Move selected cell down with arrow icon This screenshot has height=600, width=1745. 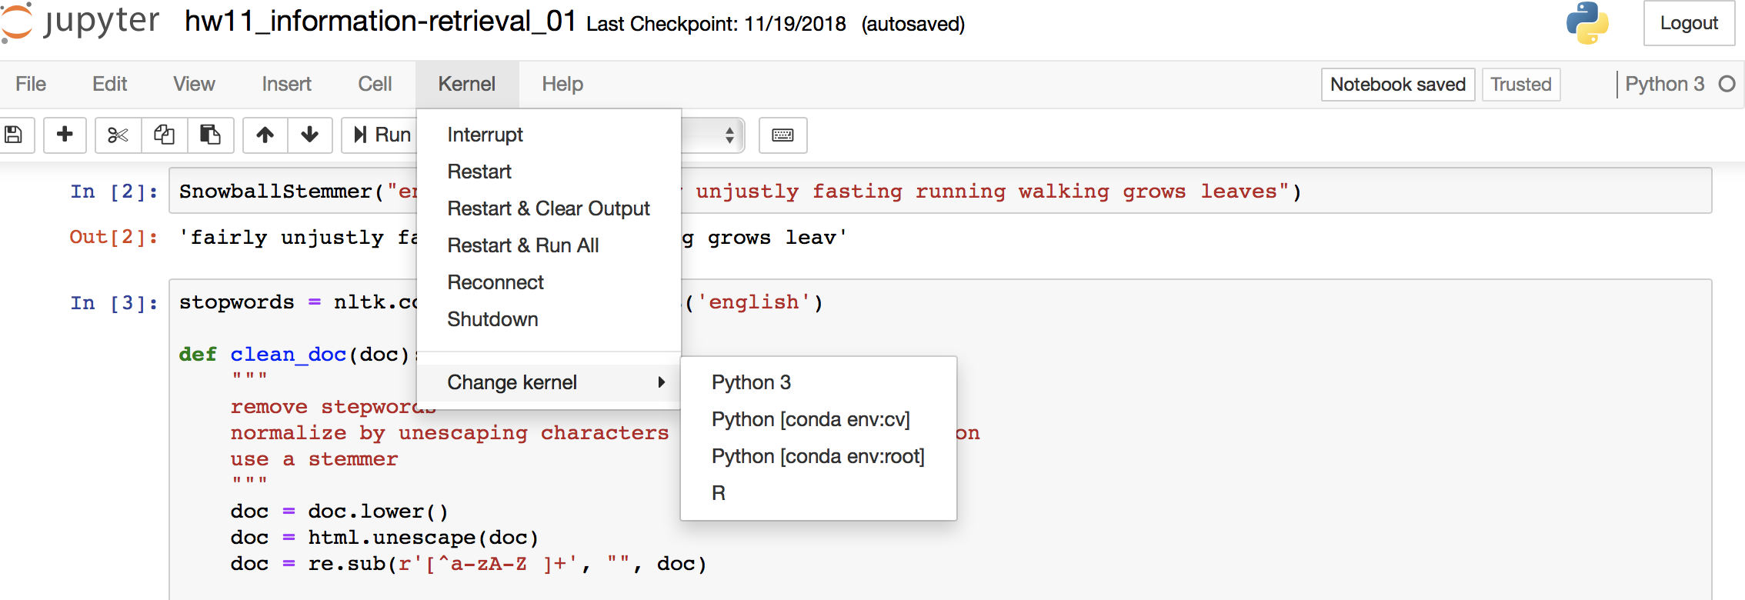tap(310, 135)
